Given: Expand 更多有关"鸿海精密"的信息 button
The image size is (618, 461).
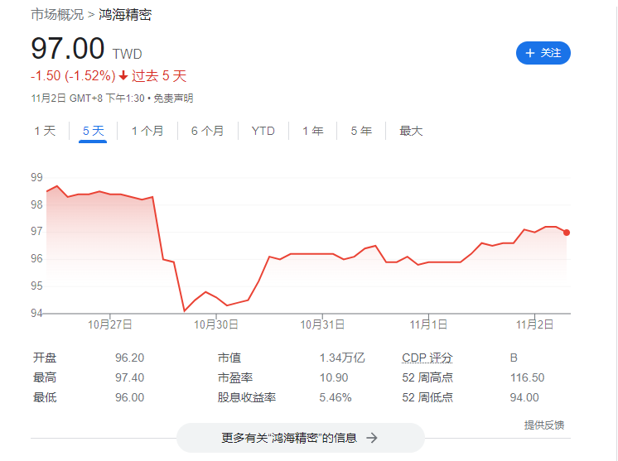Looking at the screenshot, I should 300,438.
